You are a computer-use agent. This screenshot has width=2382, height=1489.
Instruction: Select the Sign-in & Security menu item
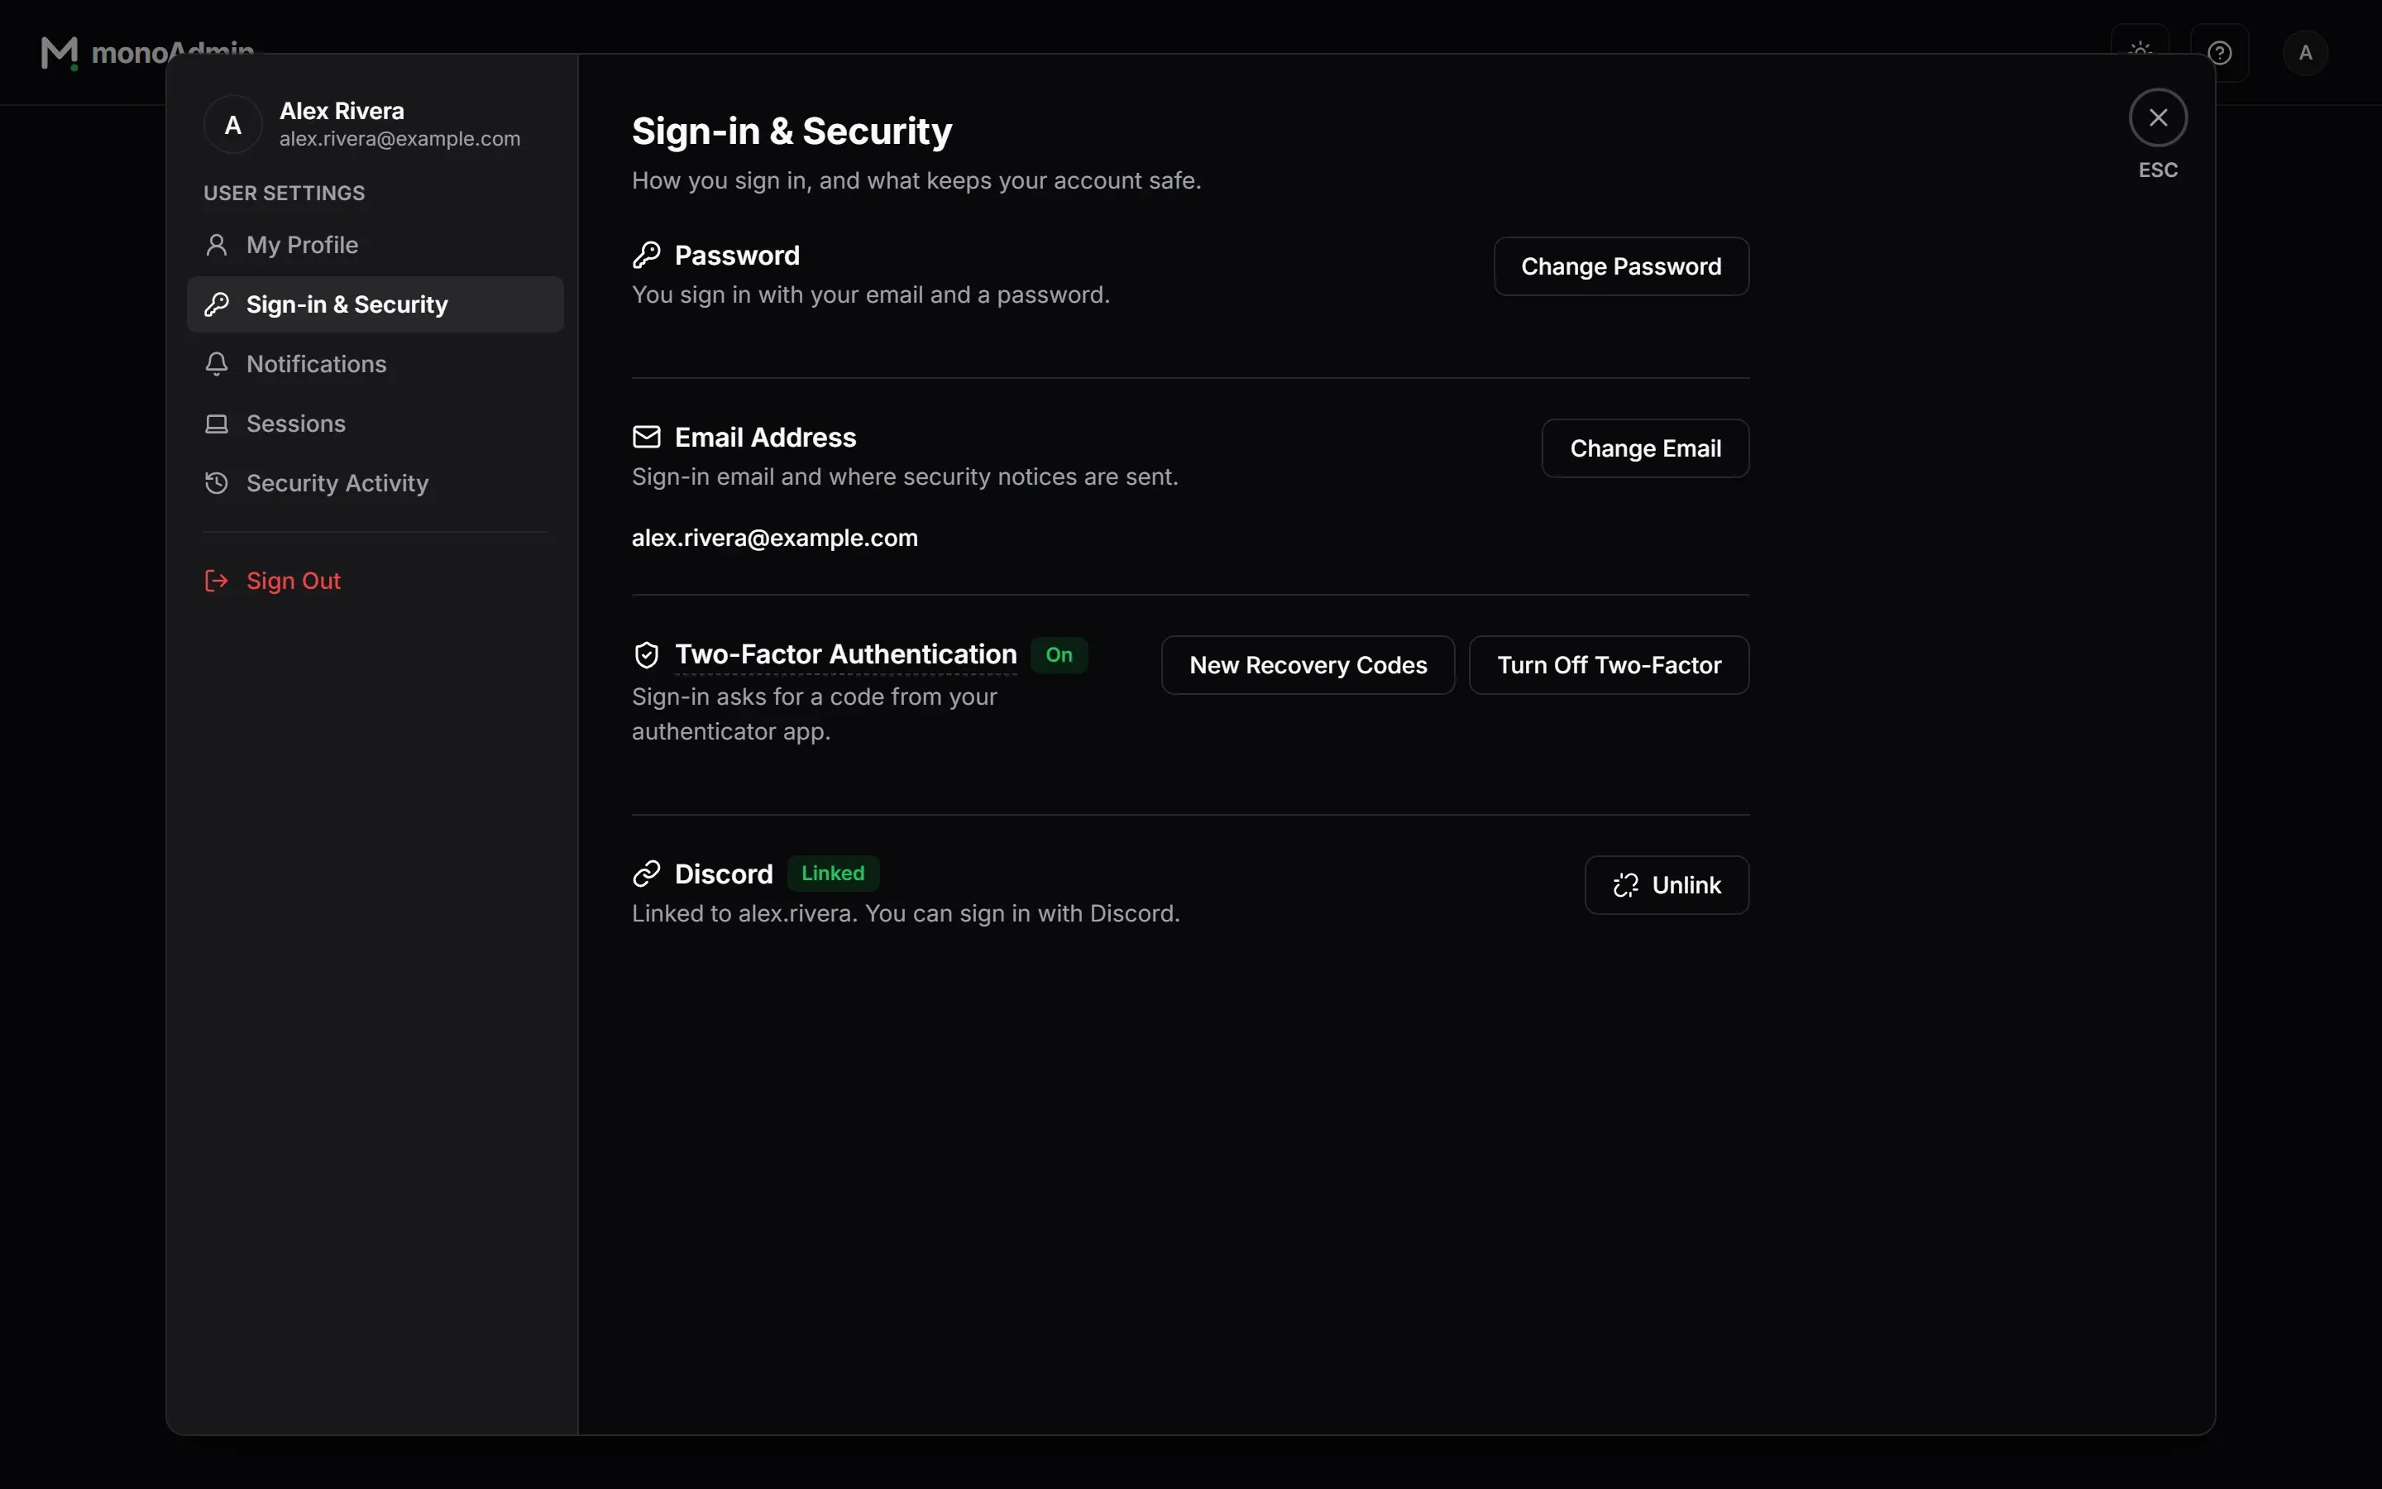point(375,304)
